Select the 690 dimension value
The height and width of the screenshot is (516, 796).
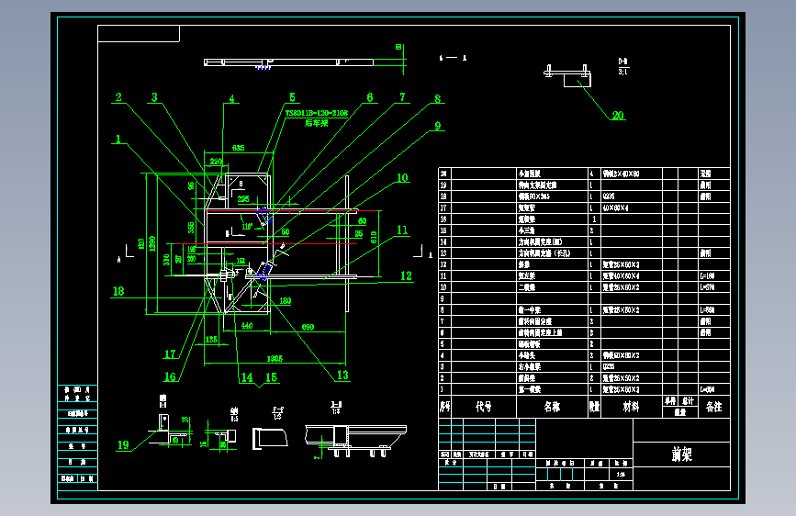(308, 328)
